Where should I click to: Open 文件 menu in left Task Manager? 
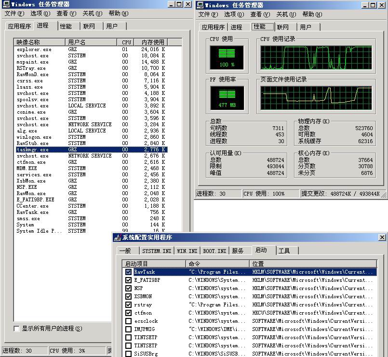pyautogui.click(x=14, y=13)
